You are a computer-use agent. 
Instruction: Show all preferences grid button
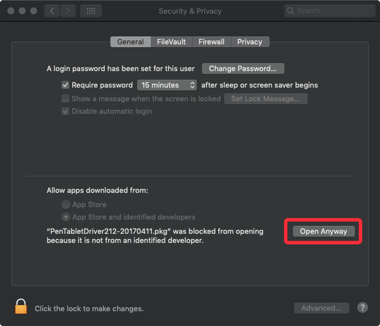click(x=91, y=11)
